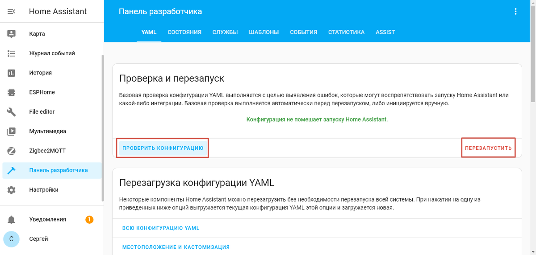Click the History chart icon

pyautogui.click(x=12, y=73)
